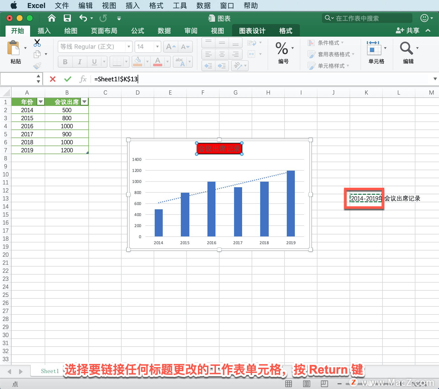The height and width of the screenshot is (389, 439).
Task: Click the Redo circular arrow icon
Action: tap(103, 18)
